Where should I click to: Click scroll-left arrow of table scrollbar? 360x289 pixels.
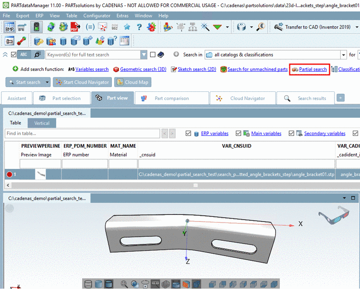tap(8, 185)
